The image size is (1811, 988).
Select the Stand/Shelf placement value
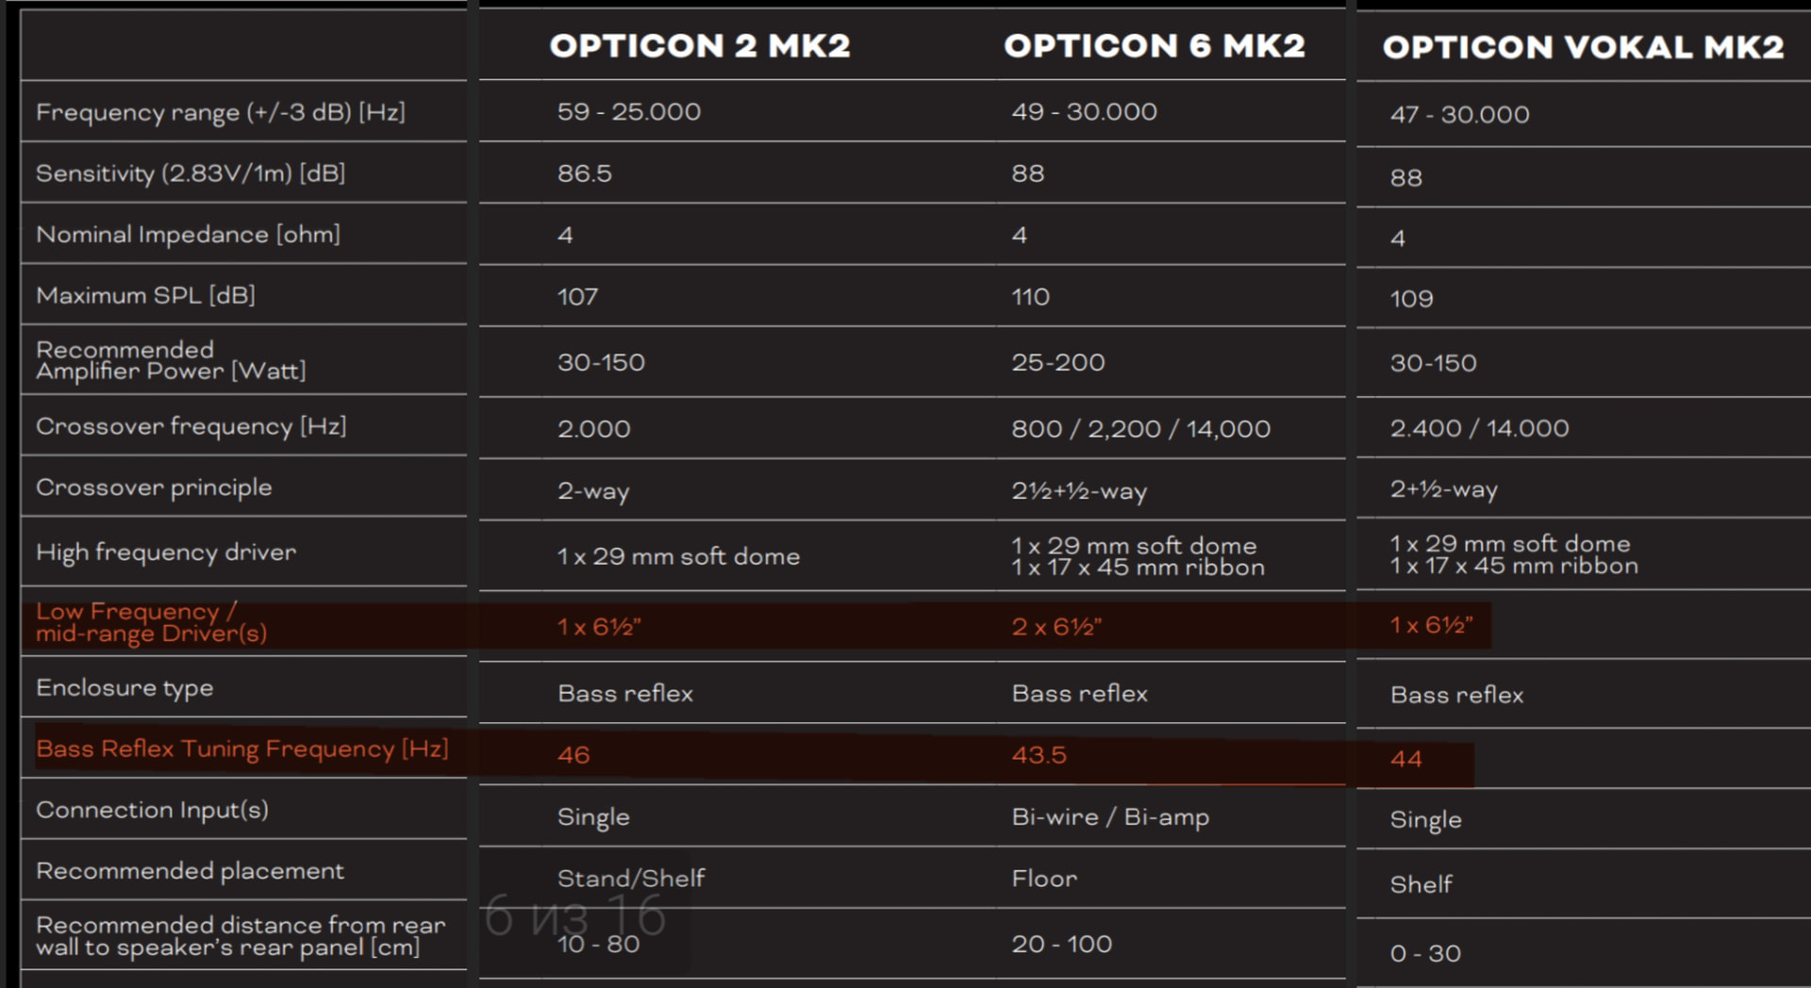pyautogui.click(x=631, y=879)
